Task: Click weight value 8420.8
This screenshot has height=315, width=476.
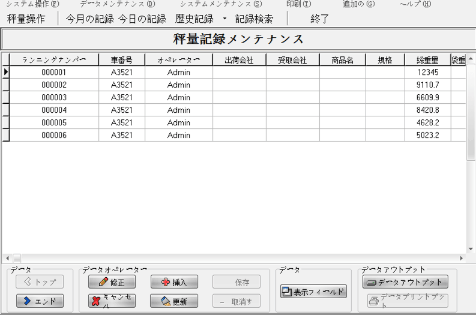Action: (428, 110)
